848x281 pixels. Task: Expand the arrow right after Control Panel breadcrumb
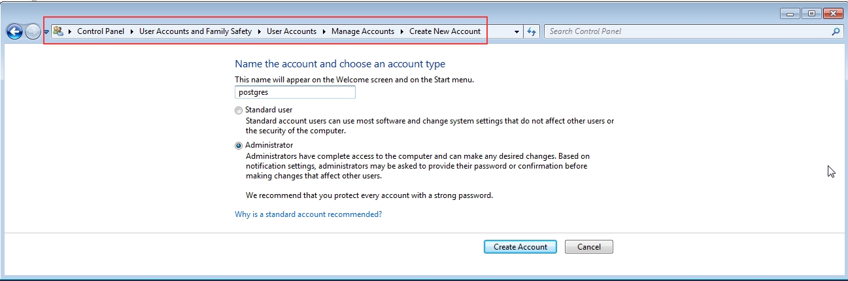click(x=132, y=31)
